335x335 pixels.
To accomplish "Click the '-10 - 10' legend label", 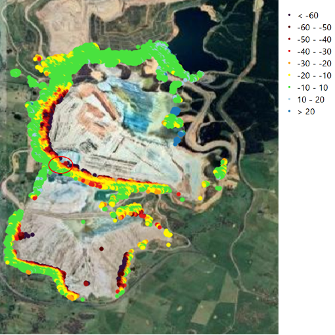I will 313,88.
